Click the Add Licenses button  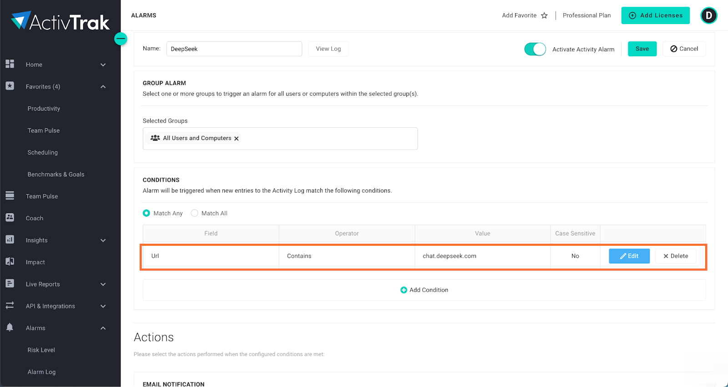click(x=655, y=15)
